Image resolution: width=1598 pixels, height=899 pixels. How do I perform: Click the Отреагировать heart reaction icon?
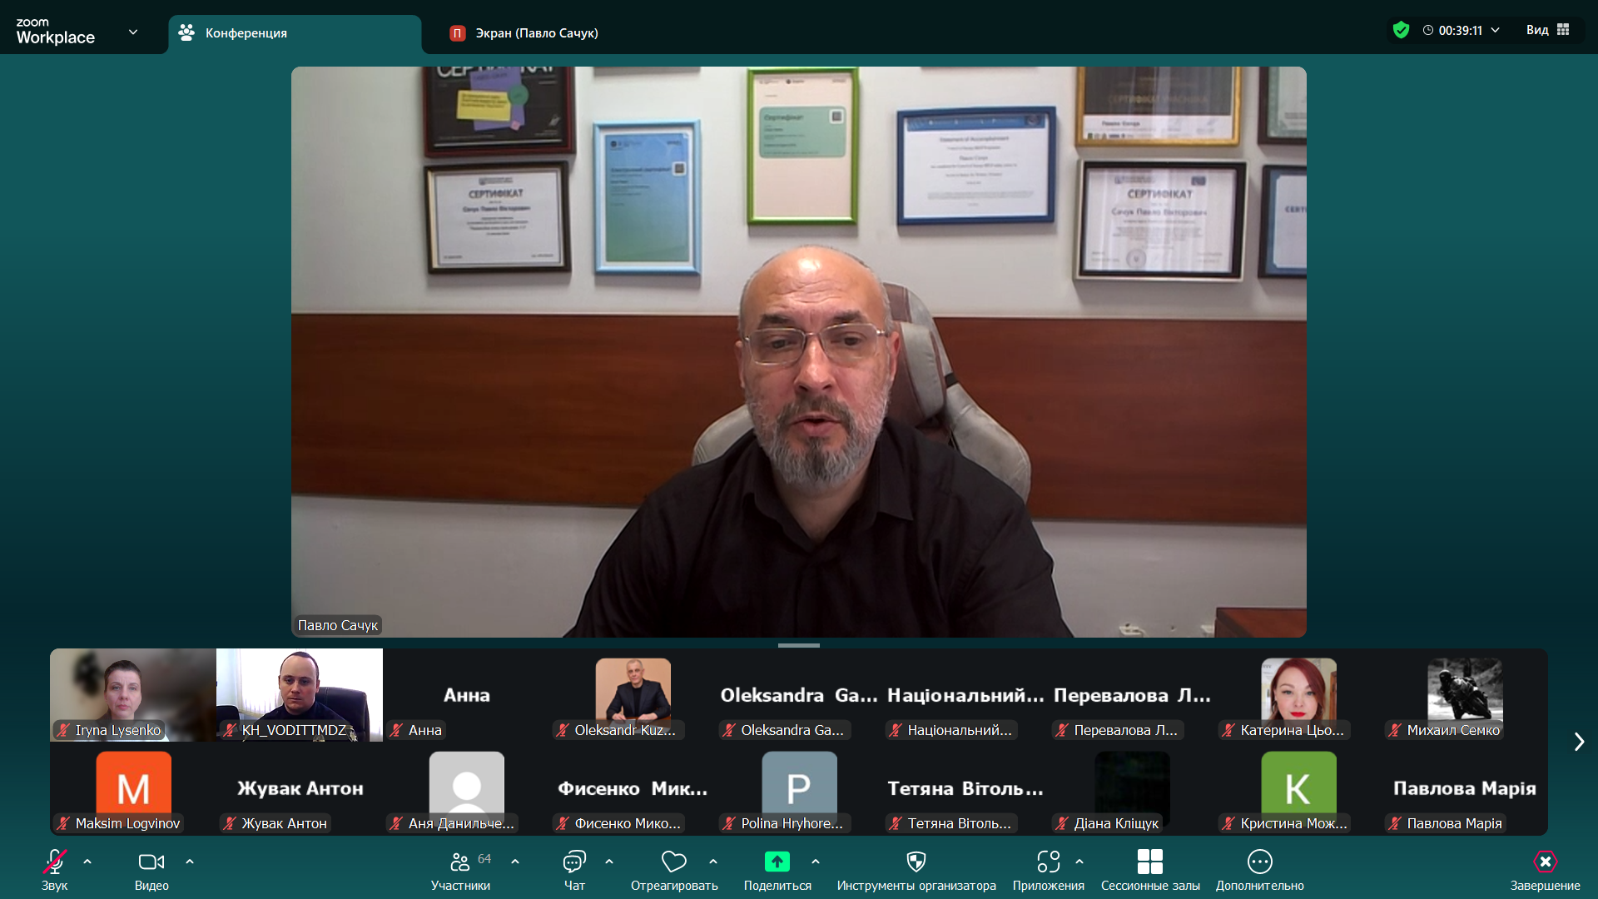[x=673, y=862]
